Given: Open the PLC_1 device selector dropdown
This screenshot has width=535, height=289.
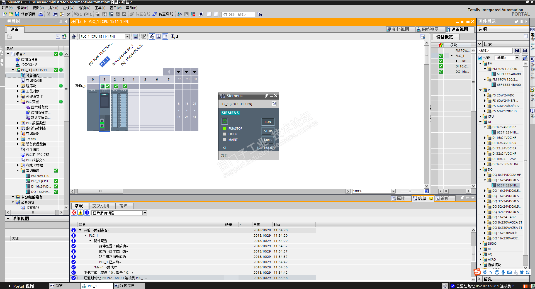Looking at the screenshot, I should coord(127,37).
